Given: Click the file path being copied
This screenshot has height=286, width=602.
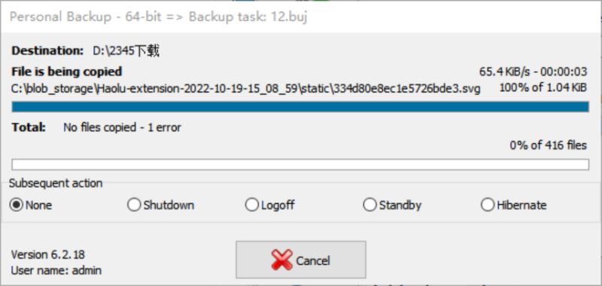Looking at the screenshot, I should click(246, 89).
